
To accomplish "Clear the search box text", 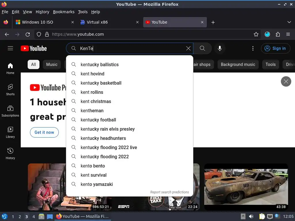I will (188, 48).
